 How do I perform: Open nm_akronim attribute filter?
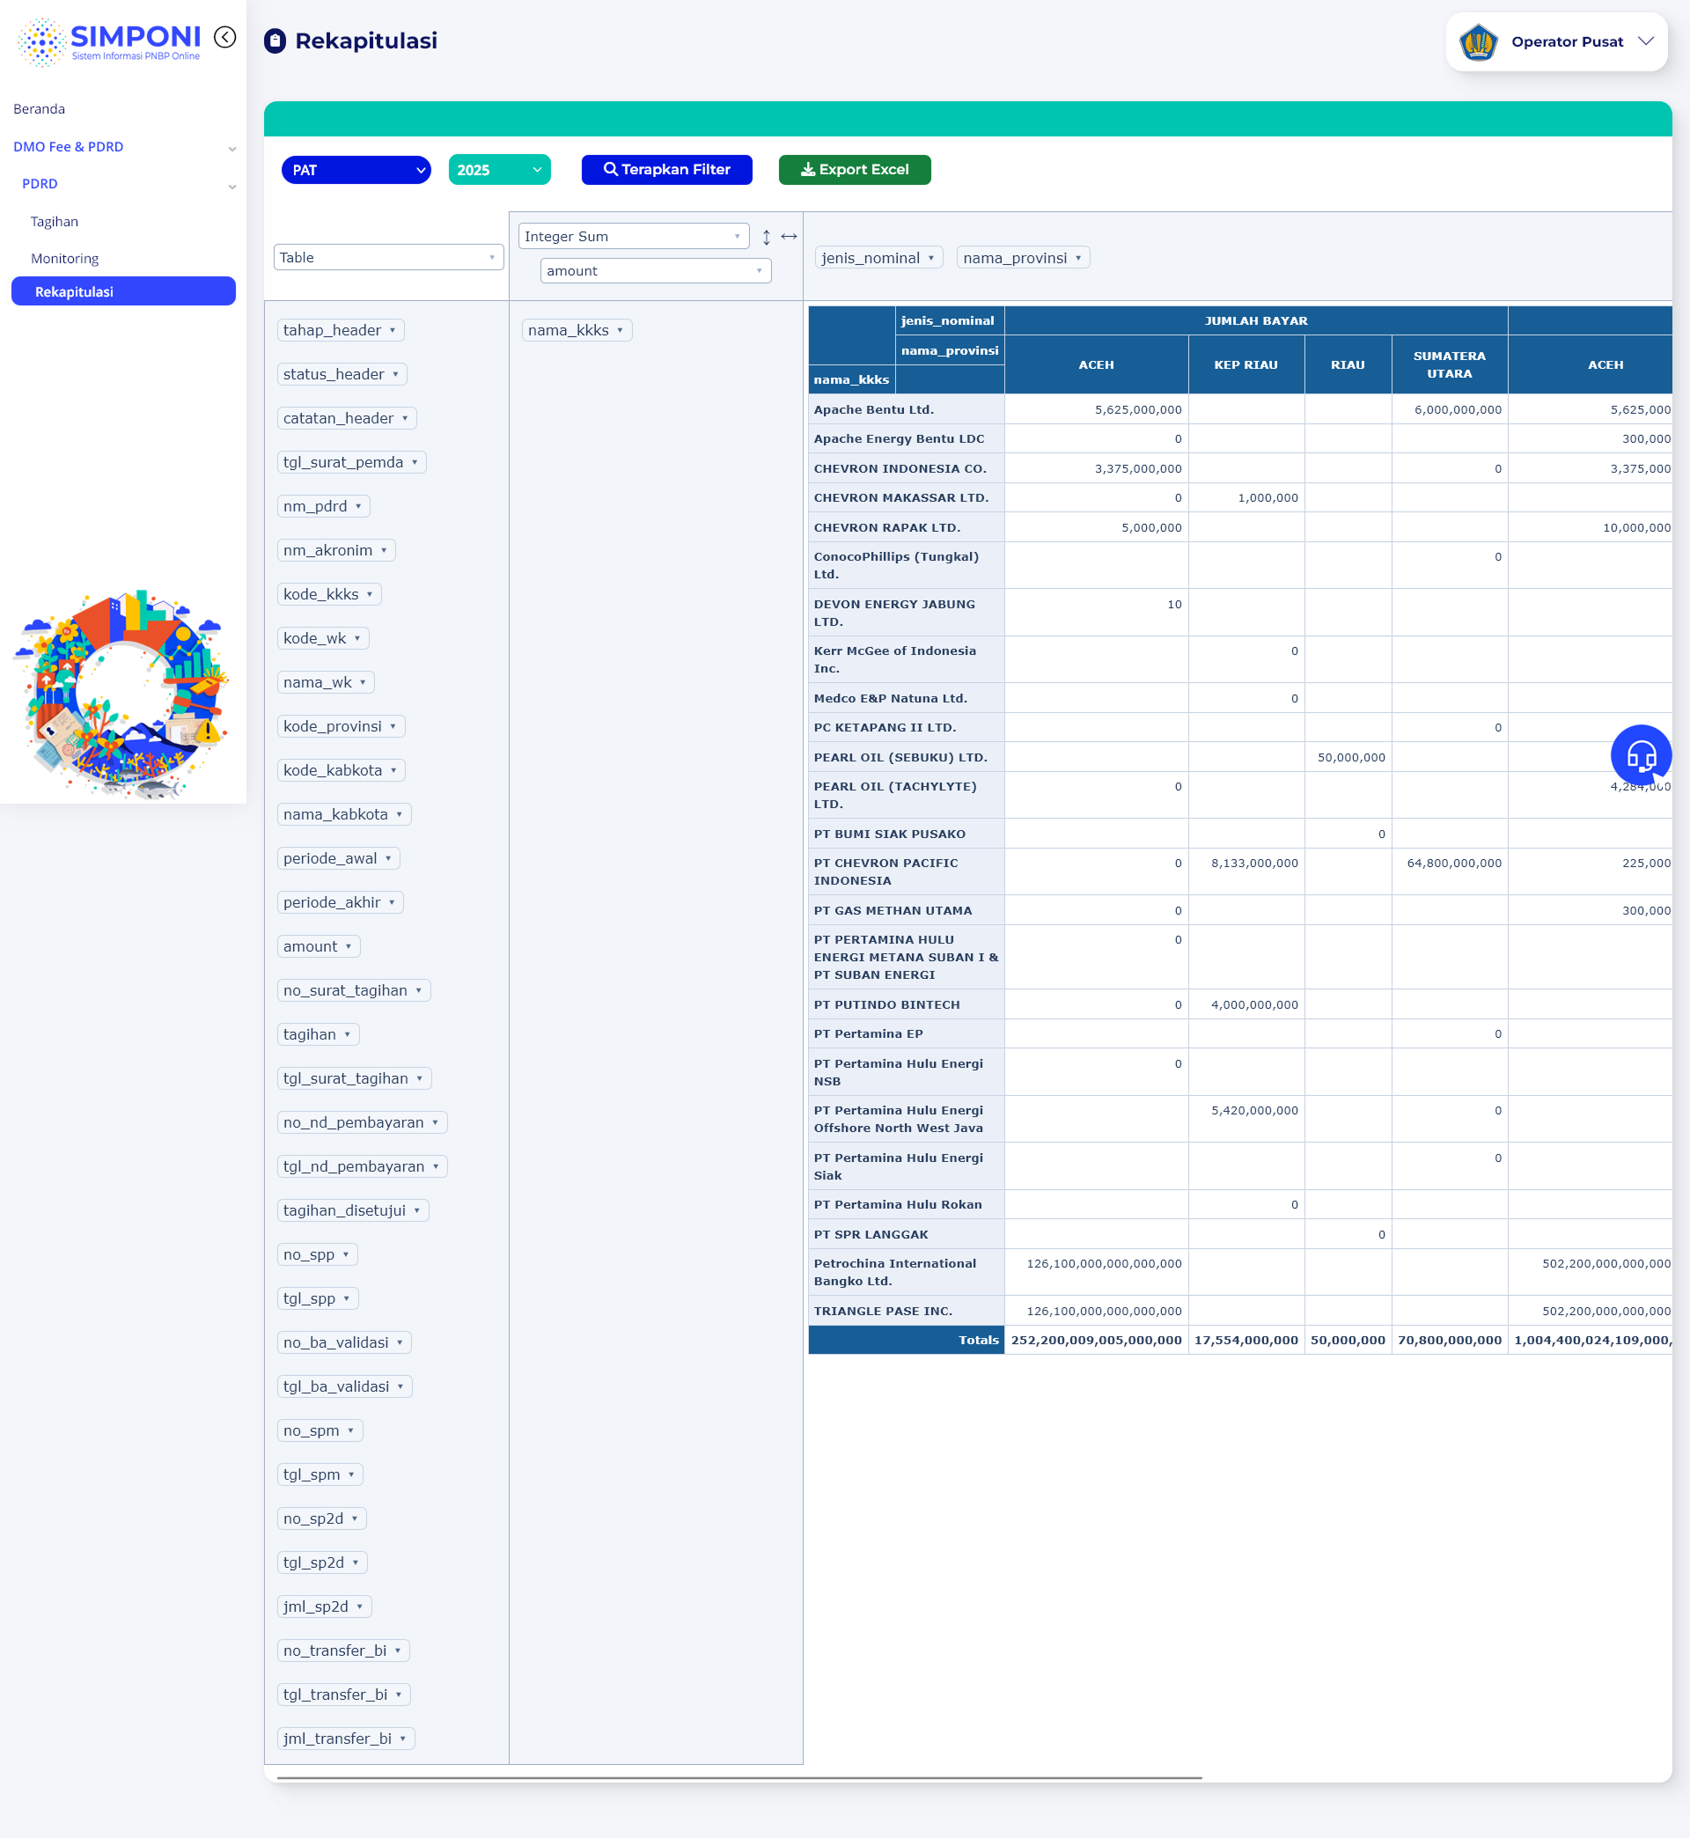pyautogui.click(x=384, y=550)
